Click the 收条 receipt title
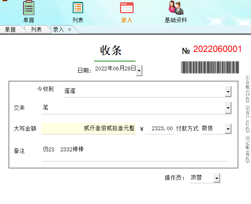Viewport: 251px width, 204px height. point(111,50)
